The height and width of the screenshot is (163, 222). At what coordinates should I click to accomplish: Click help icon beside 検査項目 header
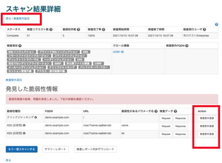tap(20, 46)
